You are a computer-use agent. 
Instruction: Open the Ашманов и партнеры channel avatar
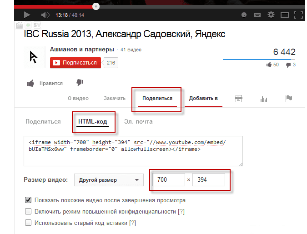[x=34, y=57]
